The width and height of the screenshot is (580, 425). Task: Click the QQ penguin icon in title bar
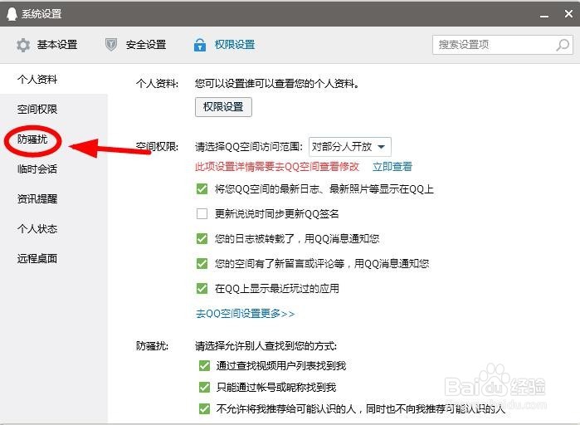pos(12,13)
